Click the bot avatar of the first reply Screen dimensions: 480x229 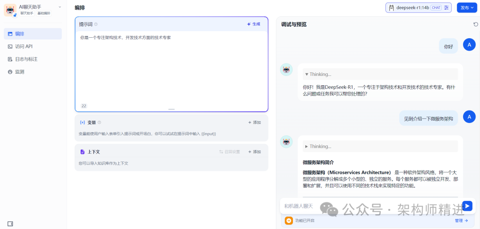pyautogui.click(x=286, y=70)
